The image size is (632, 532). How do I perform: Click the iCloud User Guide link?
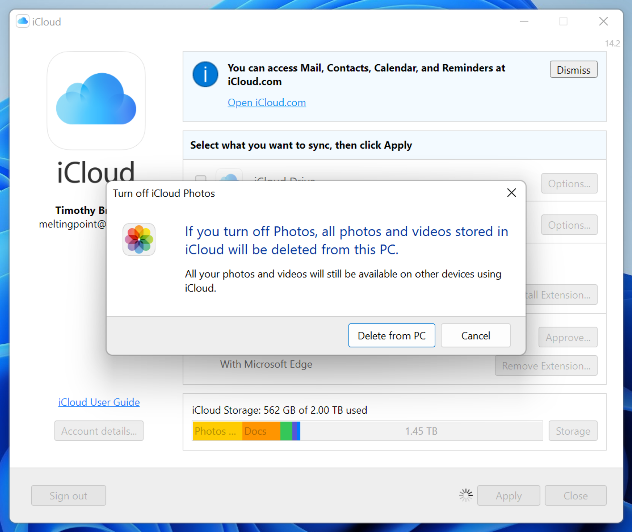coord(99,401)
